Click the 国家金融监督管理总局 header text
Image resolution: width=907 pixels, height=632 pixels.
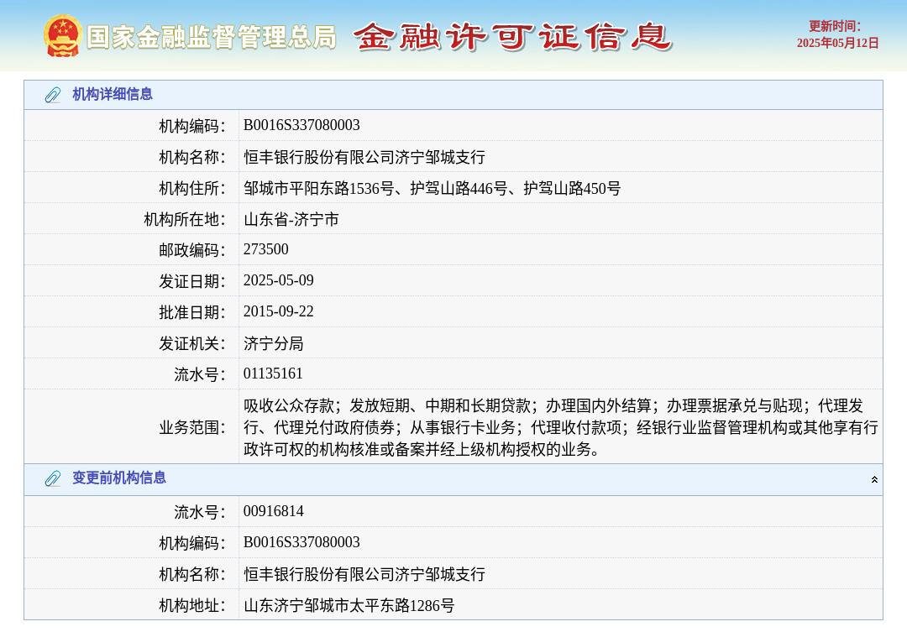click(x=212, y=37)
